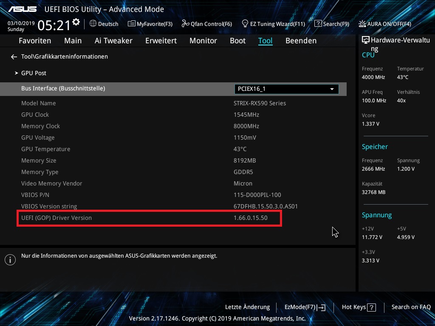Open Search(F9) label
Viewport: 435px width, 326px height.
point(336,24)
